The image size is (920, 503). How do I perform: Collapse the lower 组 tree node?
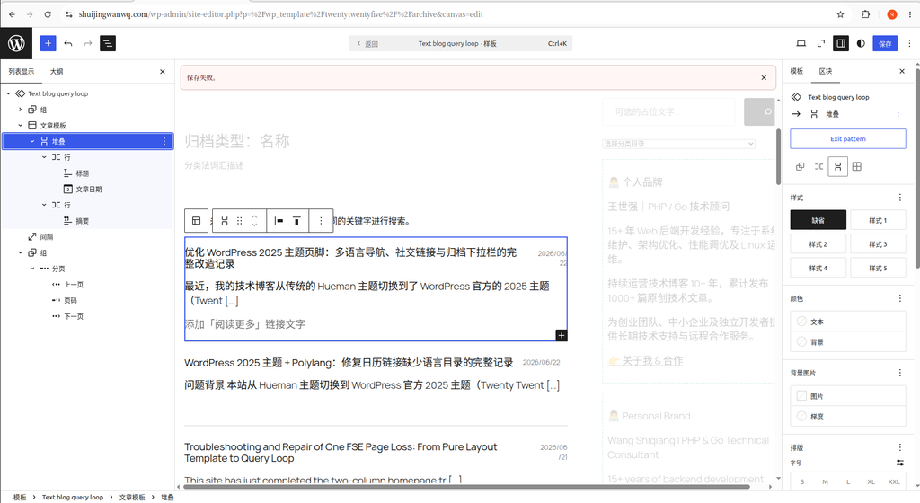(x=21, y=252)
